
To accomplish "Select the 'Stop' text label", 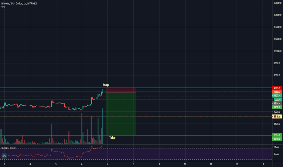I will (x=106, y=85).
